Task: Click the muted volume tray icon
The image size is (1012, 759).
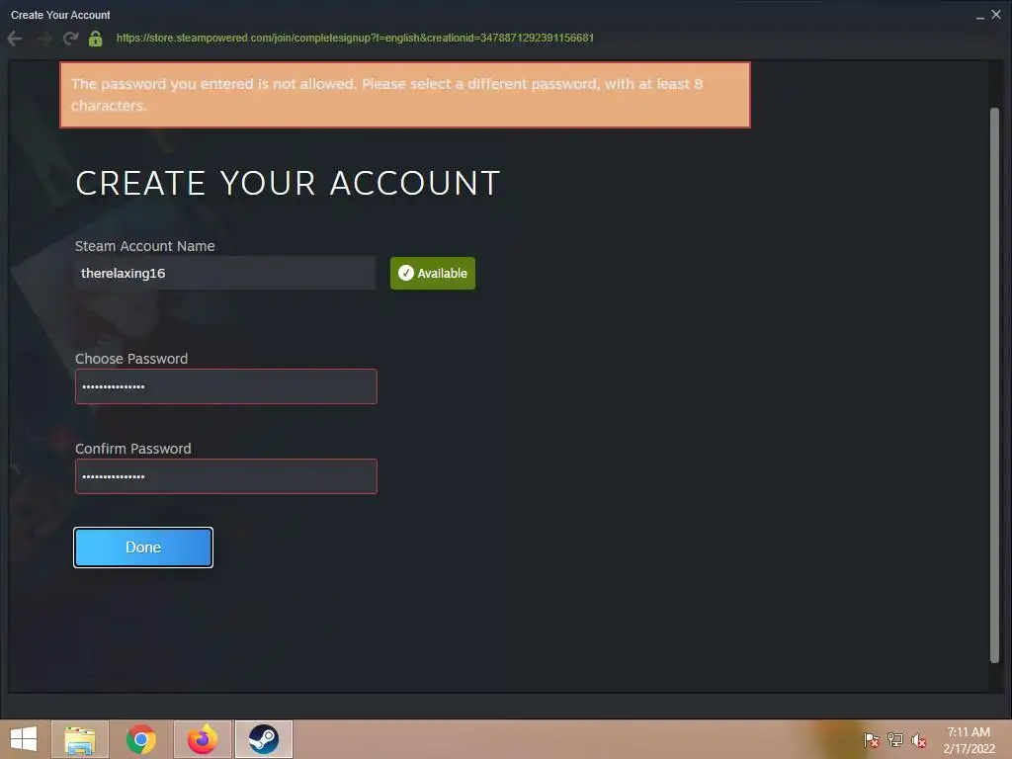Action: [x=918, y=740]
